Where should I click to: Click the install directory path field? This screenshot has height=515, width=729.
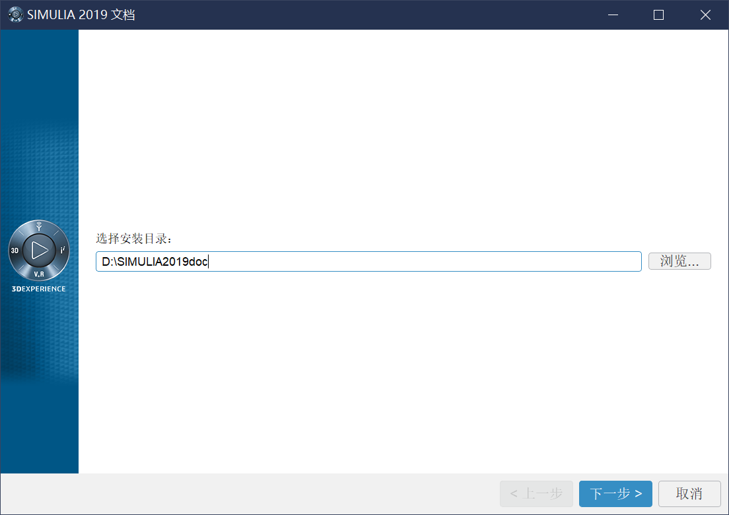pyautogui.click(x=368, y=262)
